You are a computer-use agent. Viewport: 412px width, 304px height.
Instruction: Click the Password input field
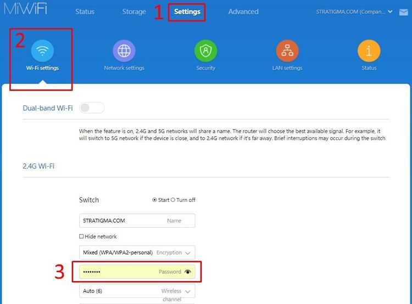[137, 272]
